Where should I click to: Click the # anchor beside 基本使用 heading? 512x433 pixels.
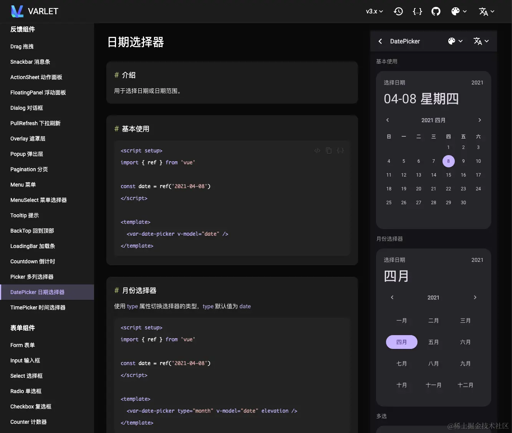116,129
